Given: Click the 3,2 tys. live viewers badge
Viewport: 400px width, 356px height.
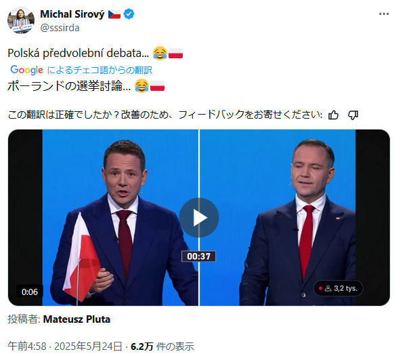Looking at the screenshot, I should (x=338, y=289).
